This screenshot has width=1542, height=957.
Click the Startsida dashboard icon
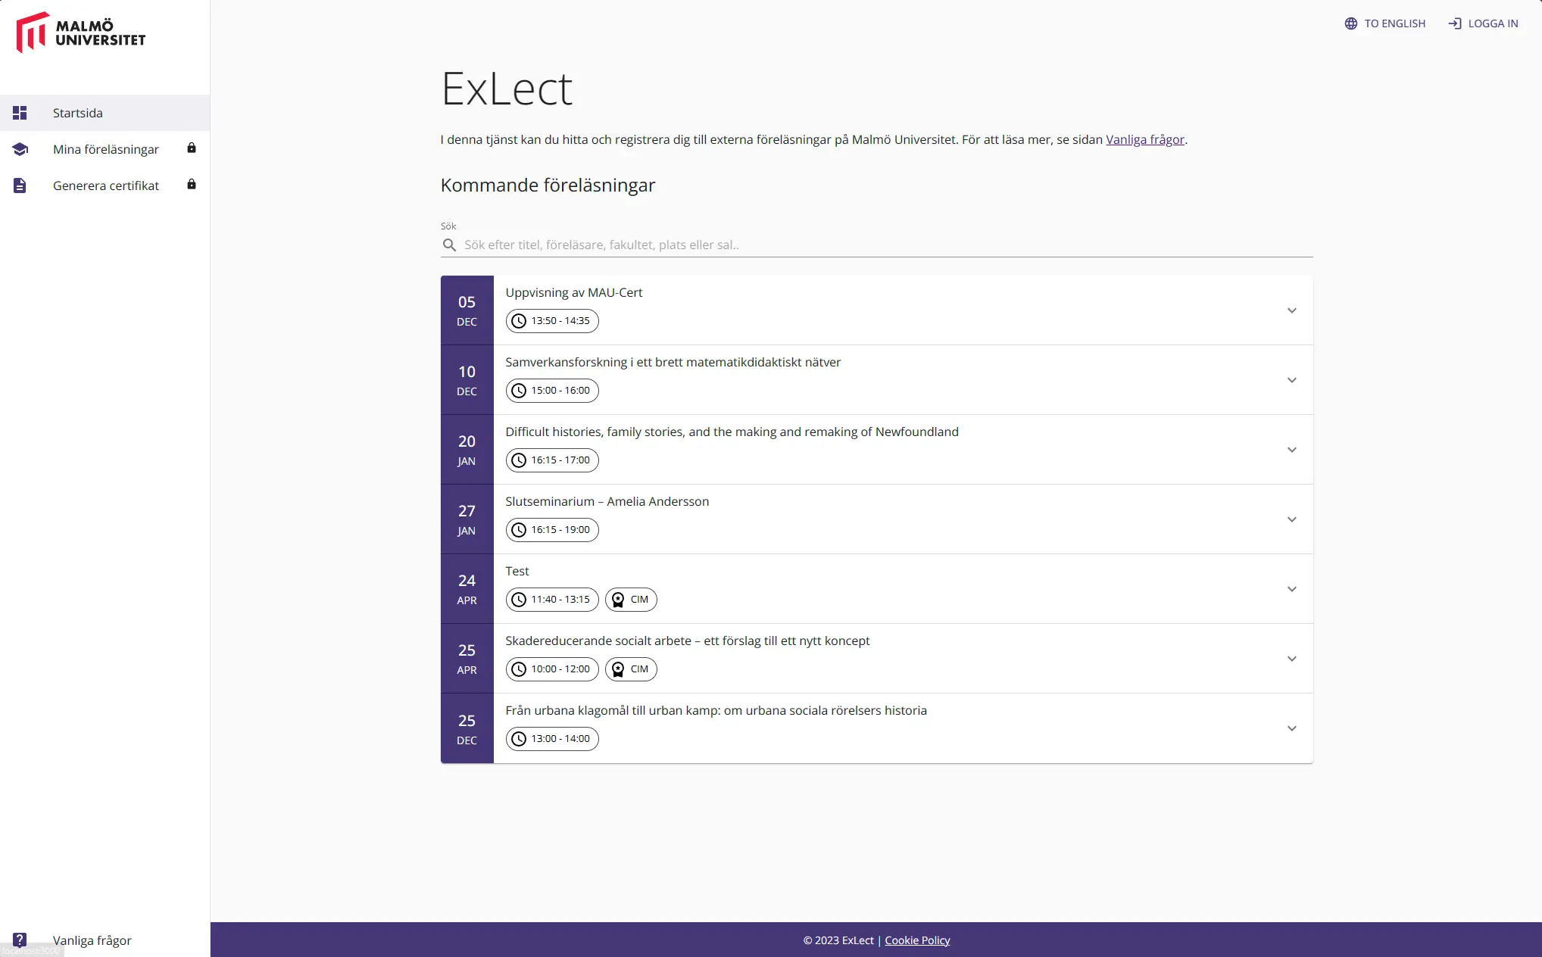click(x=20, y=113)
